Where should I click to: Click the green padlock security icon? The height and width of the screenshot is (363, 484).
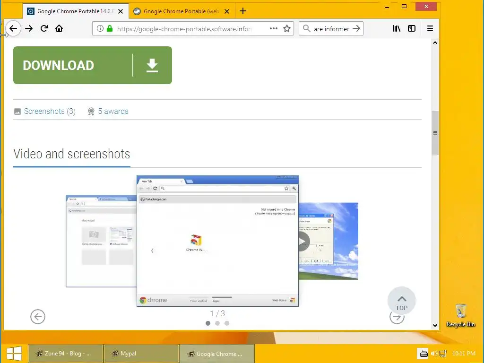(x=110, y=29)
